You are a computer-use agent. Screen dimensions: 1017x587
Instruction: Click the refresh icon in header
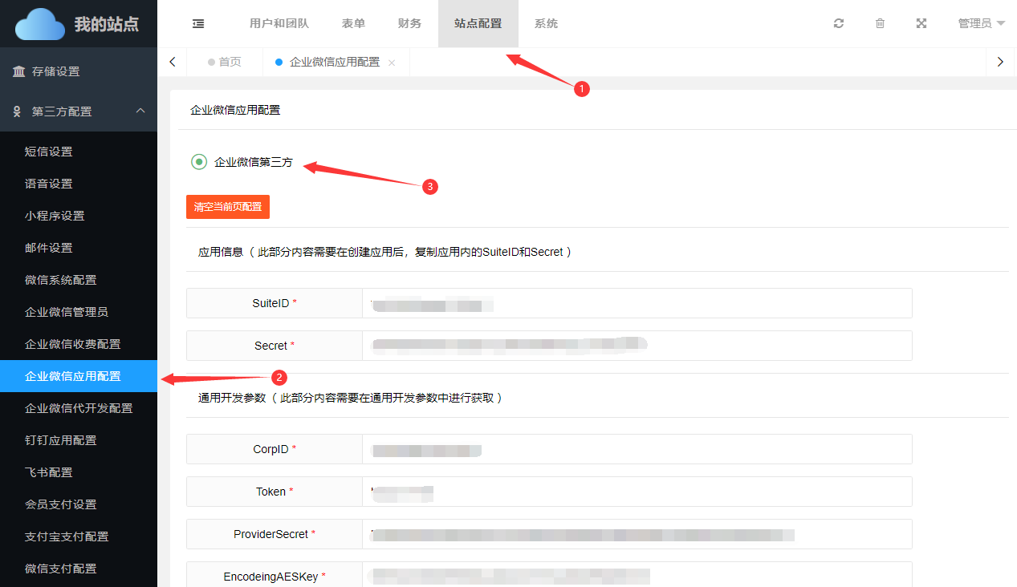839,24
